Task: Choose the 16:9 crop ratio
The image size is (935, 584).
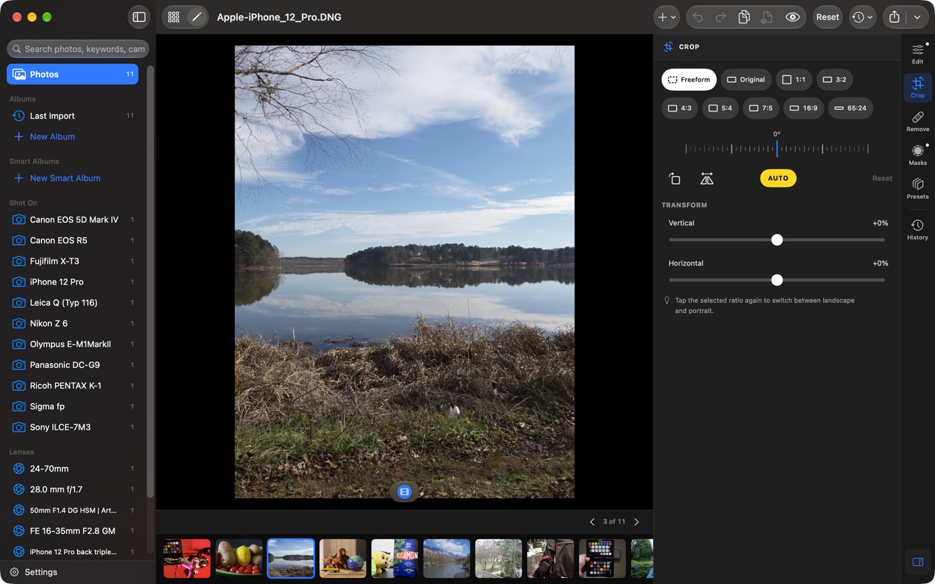Action: coord(803,108)
